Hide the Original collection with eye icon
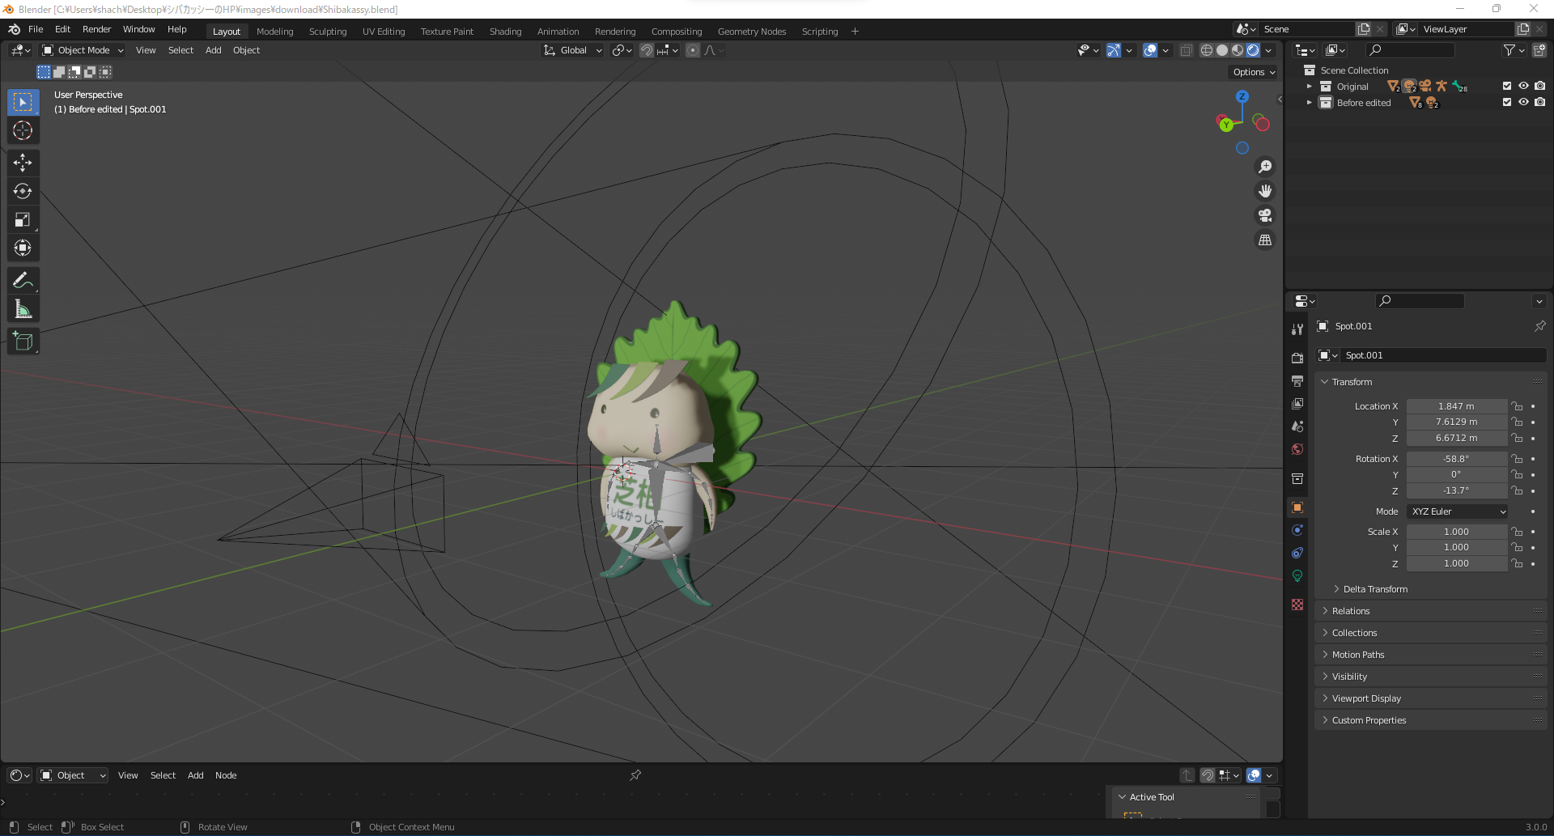 pyautogui.click(x=1523, y=86)
